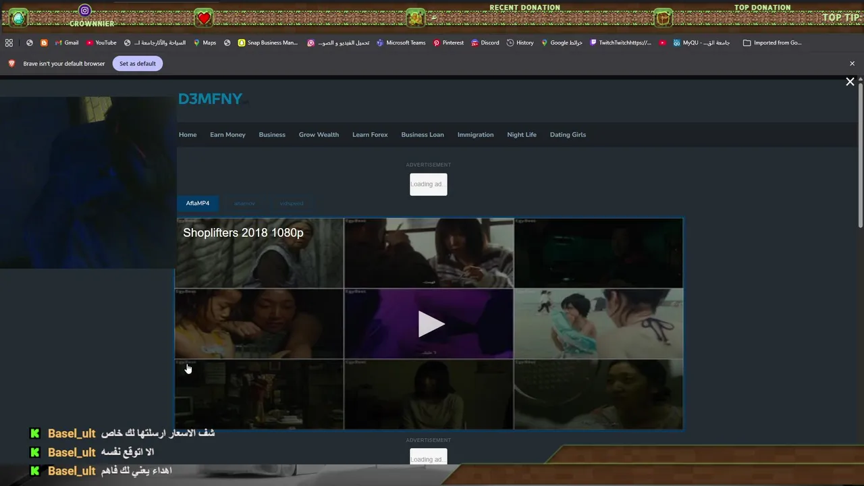The height and width of the screenshot is (486, 864).
Task: Open the Pinterest bookmark
Action: [448, 43]
